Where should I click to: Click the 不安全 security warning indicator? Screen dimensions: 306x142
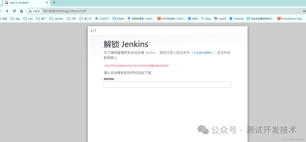34,11
